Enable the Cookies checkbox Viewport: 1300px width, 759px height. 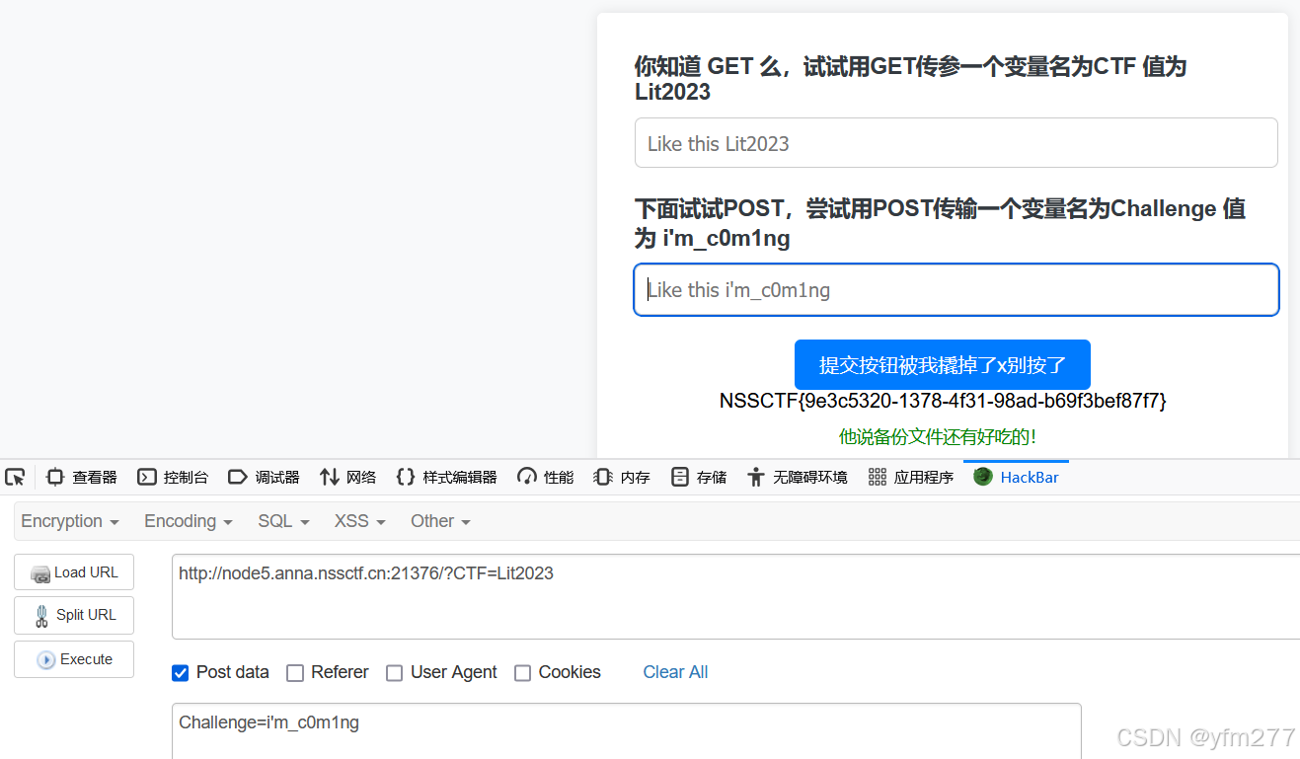click(522, 673)
